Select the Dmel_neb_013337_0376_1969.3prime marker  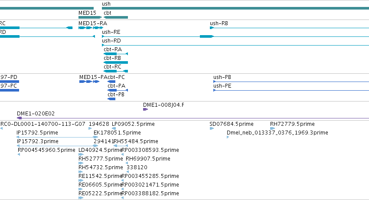tap(228, 137)
